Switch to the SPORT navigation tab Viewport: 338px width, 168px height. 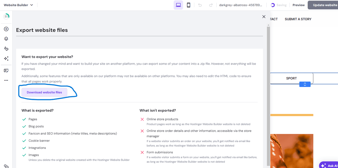pos(291,78)
